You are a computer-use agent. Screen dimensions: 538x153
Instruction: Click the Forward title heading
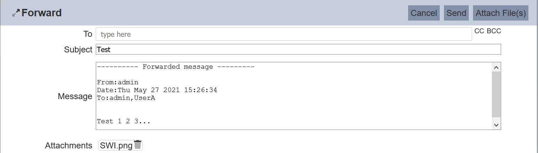click(42, 13)
